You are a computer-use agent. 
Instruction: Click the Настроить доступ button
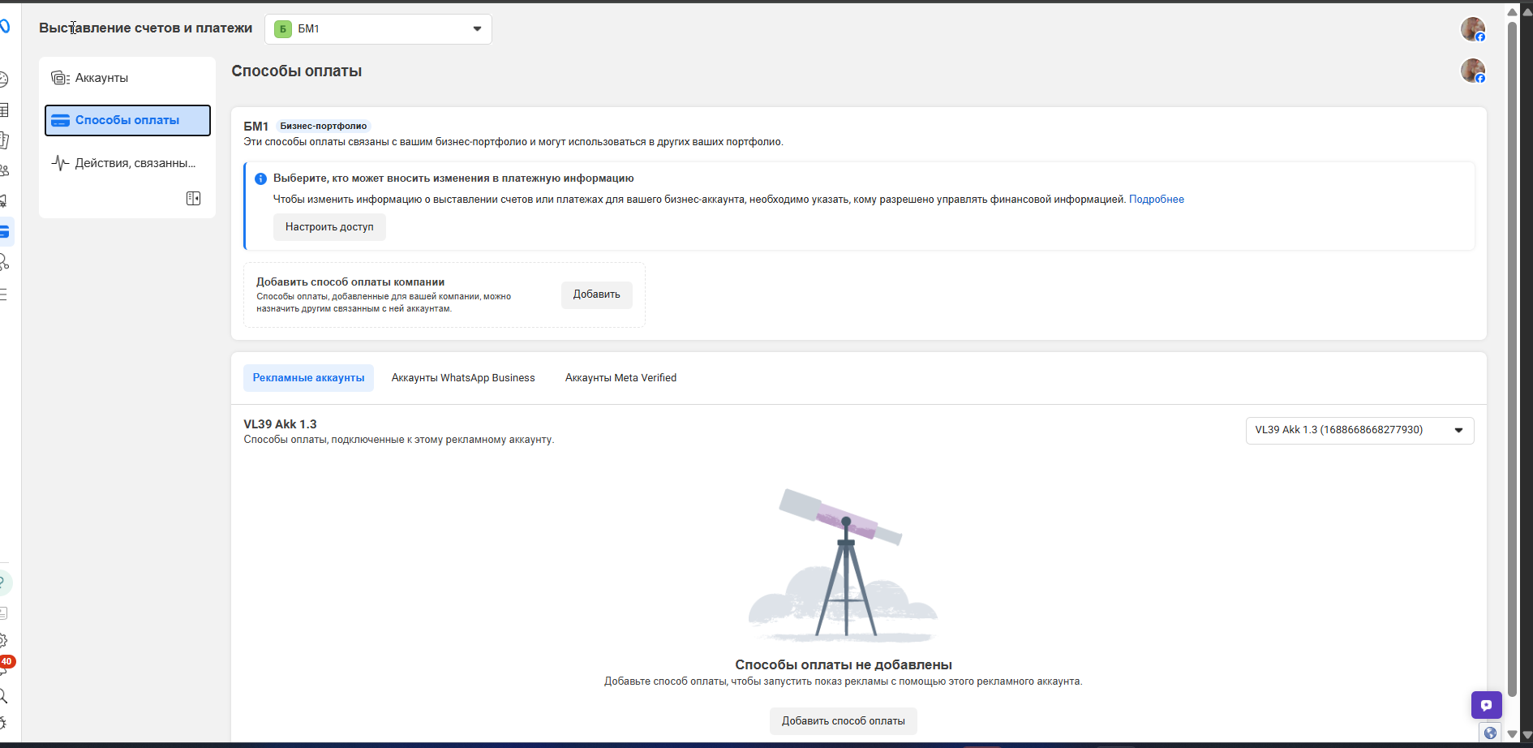pyautogui.click(x=329, y=227)
